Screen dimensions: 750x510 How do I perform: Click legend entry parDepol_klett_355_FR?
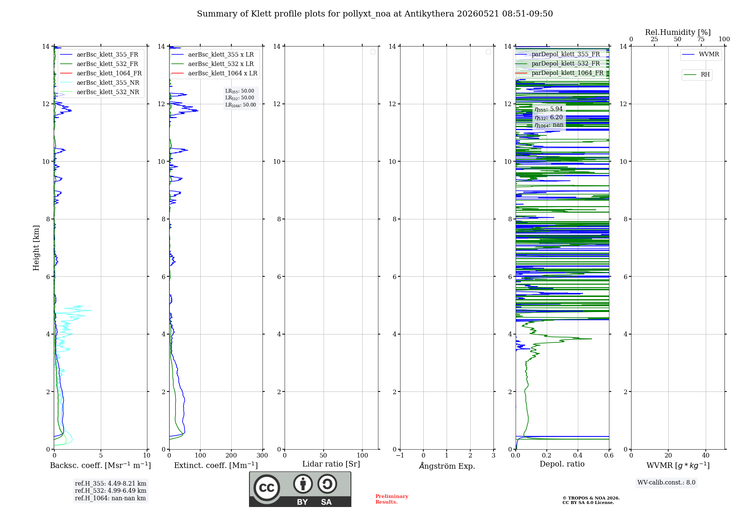(558, 54)
